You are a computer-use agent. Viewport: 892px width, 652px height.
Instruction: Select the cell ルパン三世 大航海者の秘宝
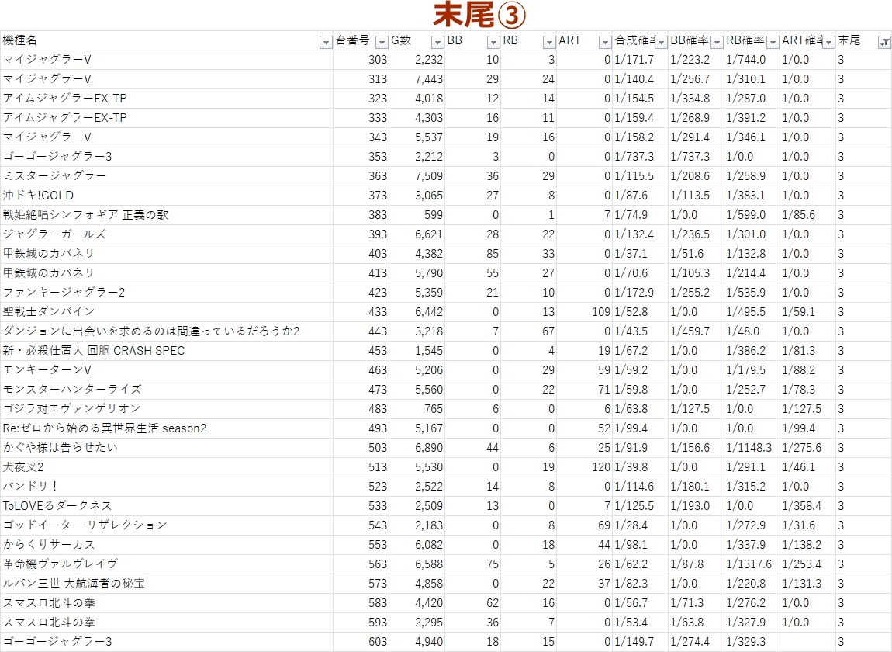click(x=167, y=583)
